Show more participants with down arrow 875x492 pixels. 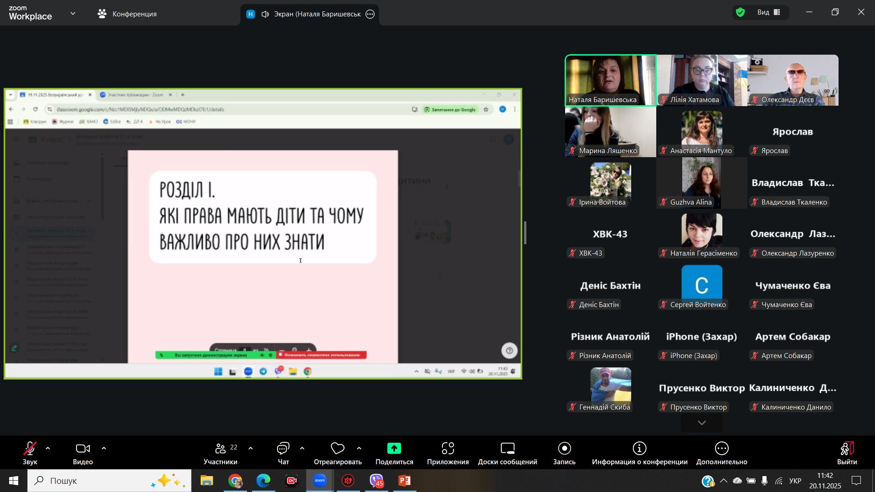702,423
